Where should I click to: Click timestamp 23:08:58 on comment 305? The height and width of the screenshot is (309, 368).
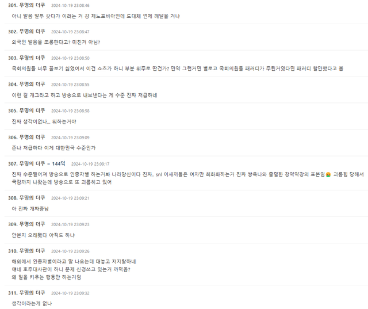(x=70, y=111)
